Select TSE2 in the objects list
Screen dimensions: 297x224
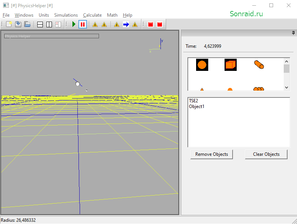(x=193, y=101)
